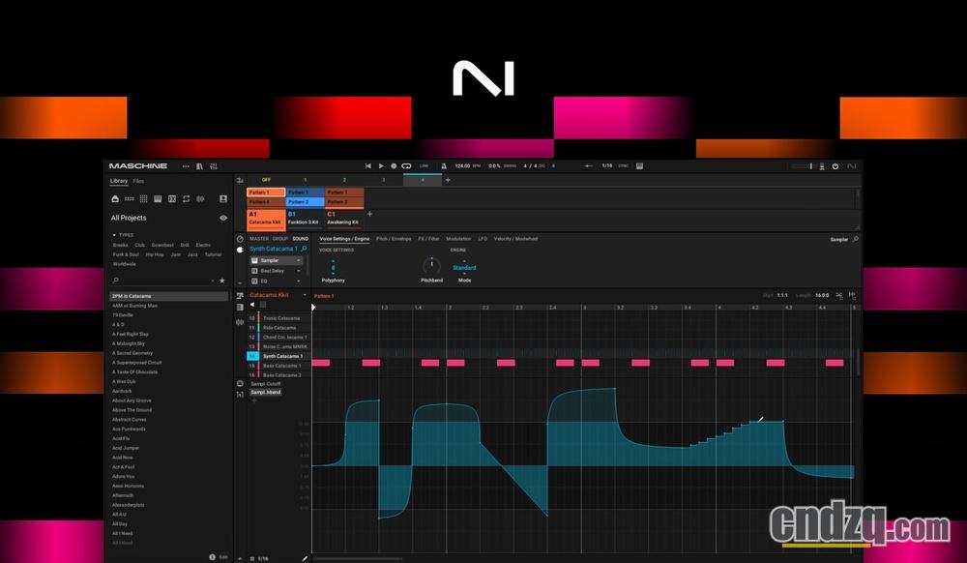The width and height of the screenshot is (967, 563).
Task: Click the Polyphony value control
Action: [x=333, y=268]
